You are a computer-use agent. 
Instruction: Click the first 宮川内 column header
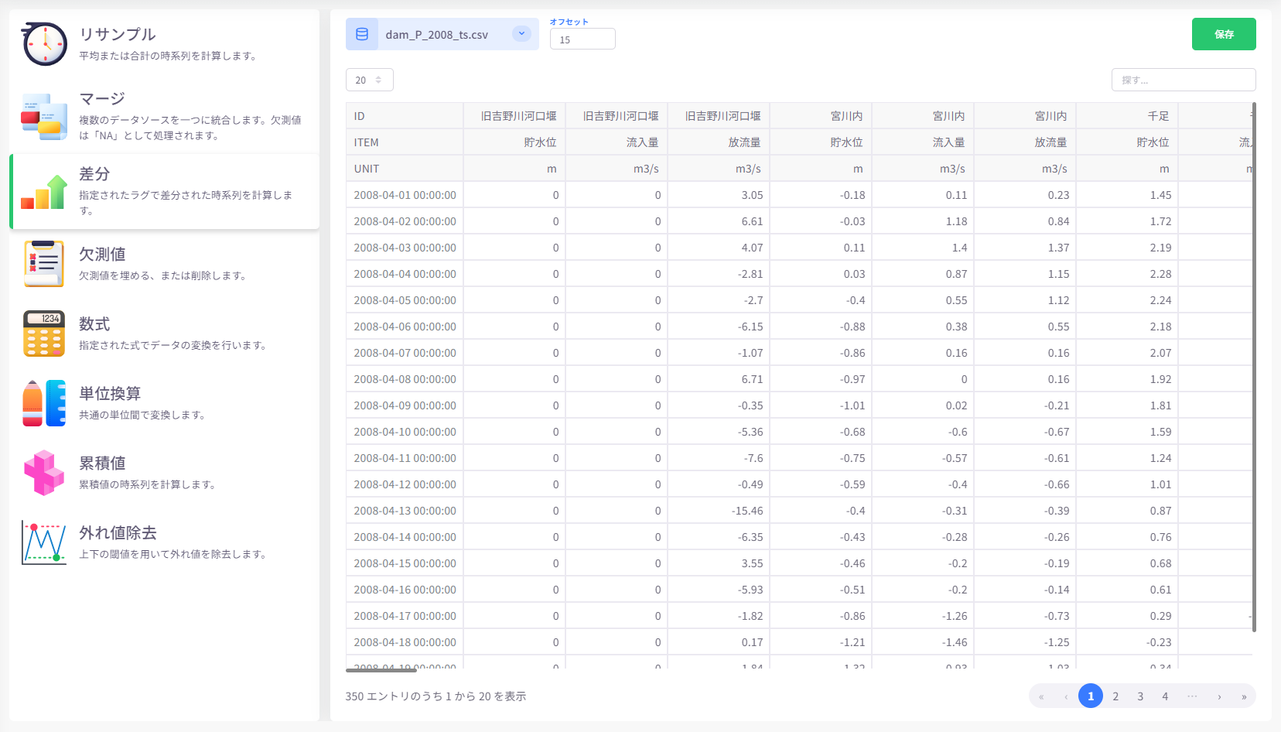pyautogui.click(x=821, y=116)
